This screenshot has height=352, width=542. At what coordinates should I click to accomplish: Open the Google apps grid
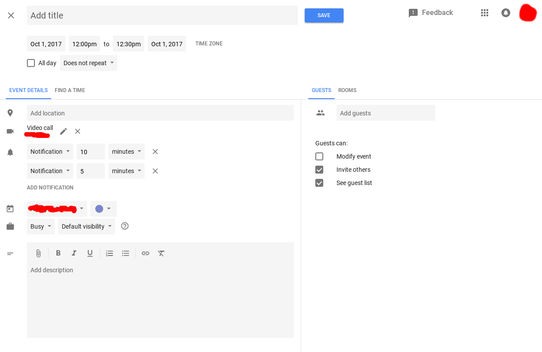(485, 13)
